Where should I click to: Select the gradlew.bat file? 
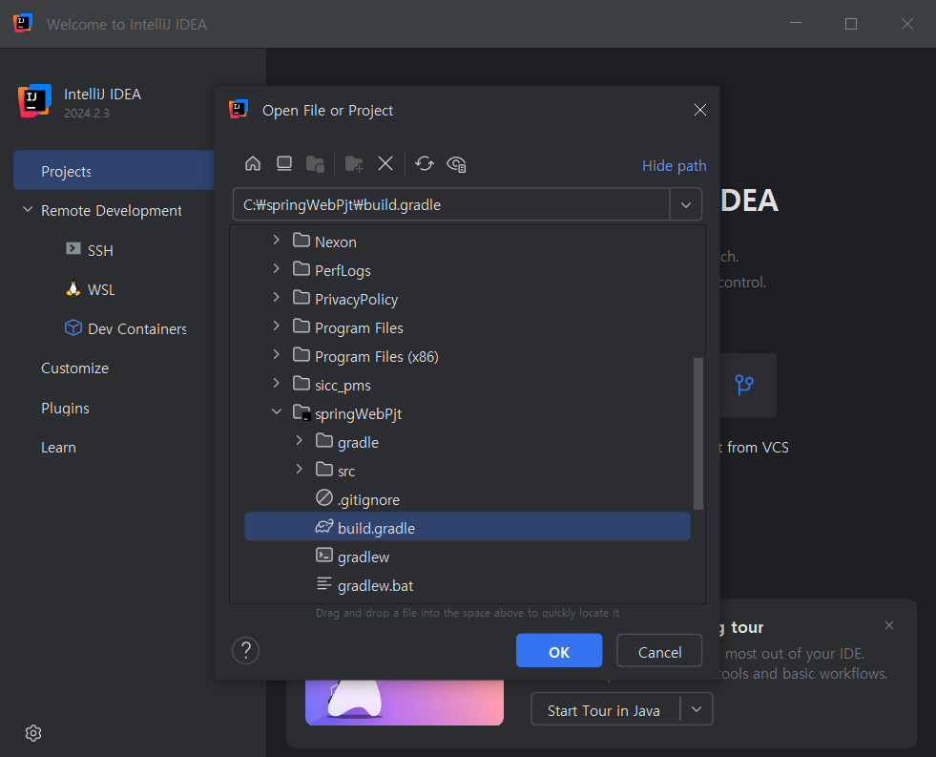point(468,586)
